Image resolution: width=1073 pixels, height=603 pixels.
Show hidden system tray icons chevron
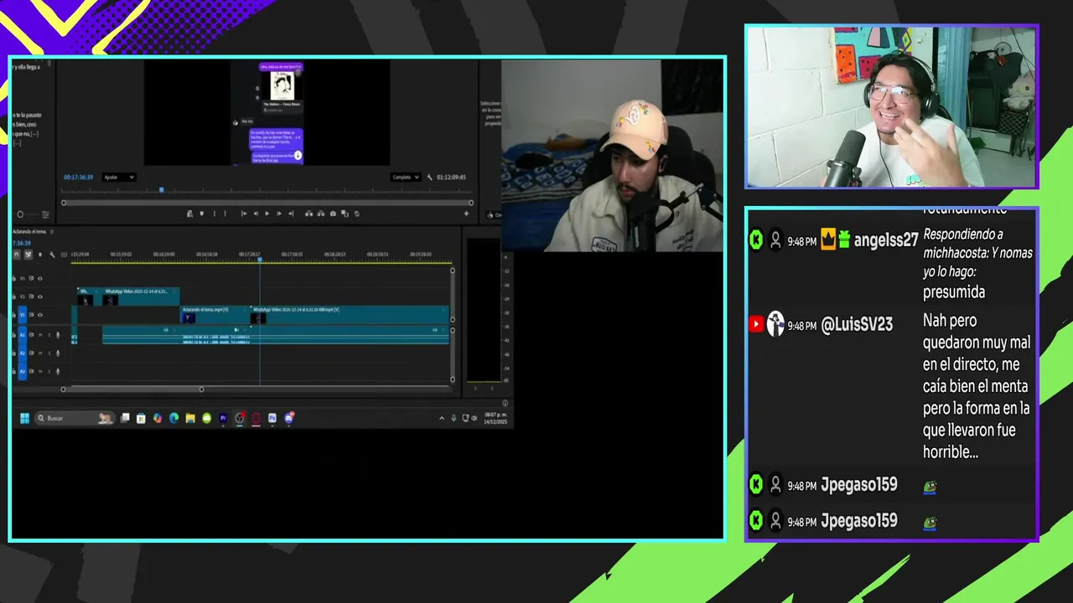[x=442, y=418]
